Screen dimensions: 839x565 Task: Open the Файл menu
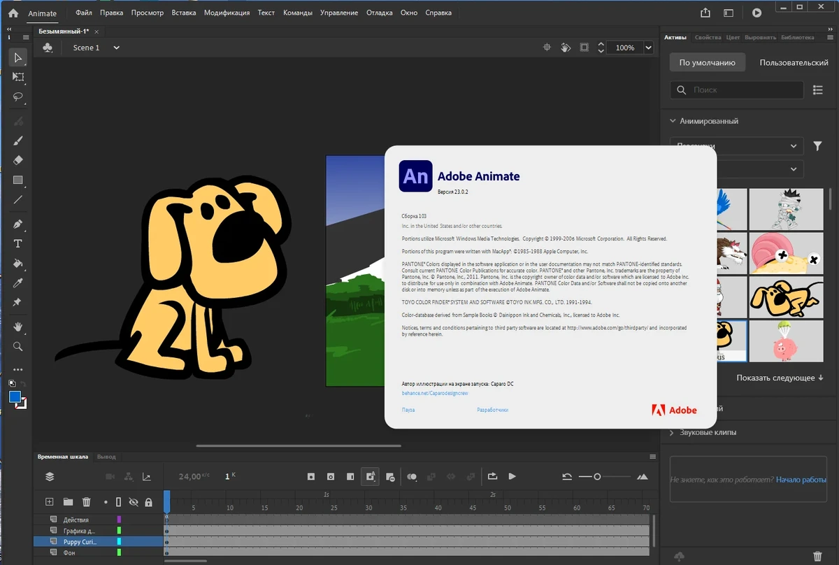pyautogui.click(x=84, y=13)
